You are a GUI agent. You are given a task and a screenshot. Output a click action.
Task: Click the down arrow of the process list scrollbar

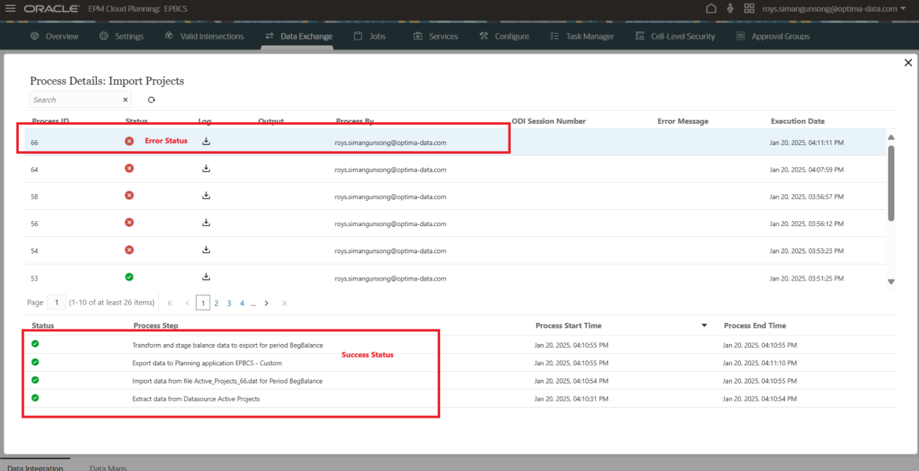pyautogui.click(x=891, y=281)
